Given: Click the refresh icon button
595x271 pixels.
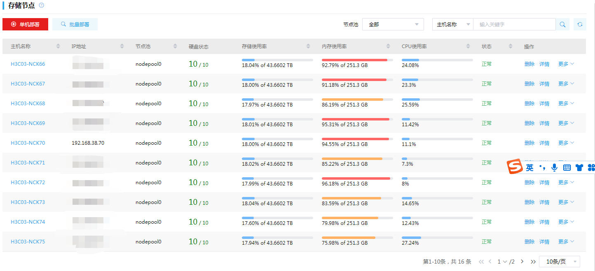Looking at the screenshot, I should point(580,25).
